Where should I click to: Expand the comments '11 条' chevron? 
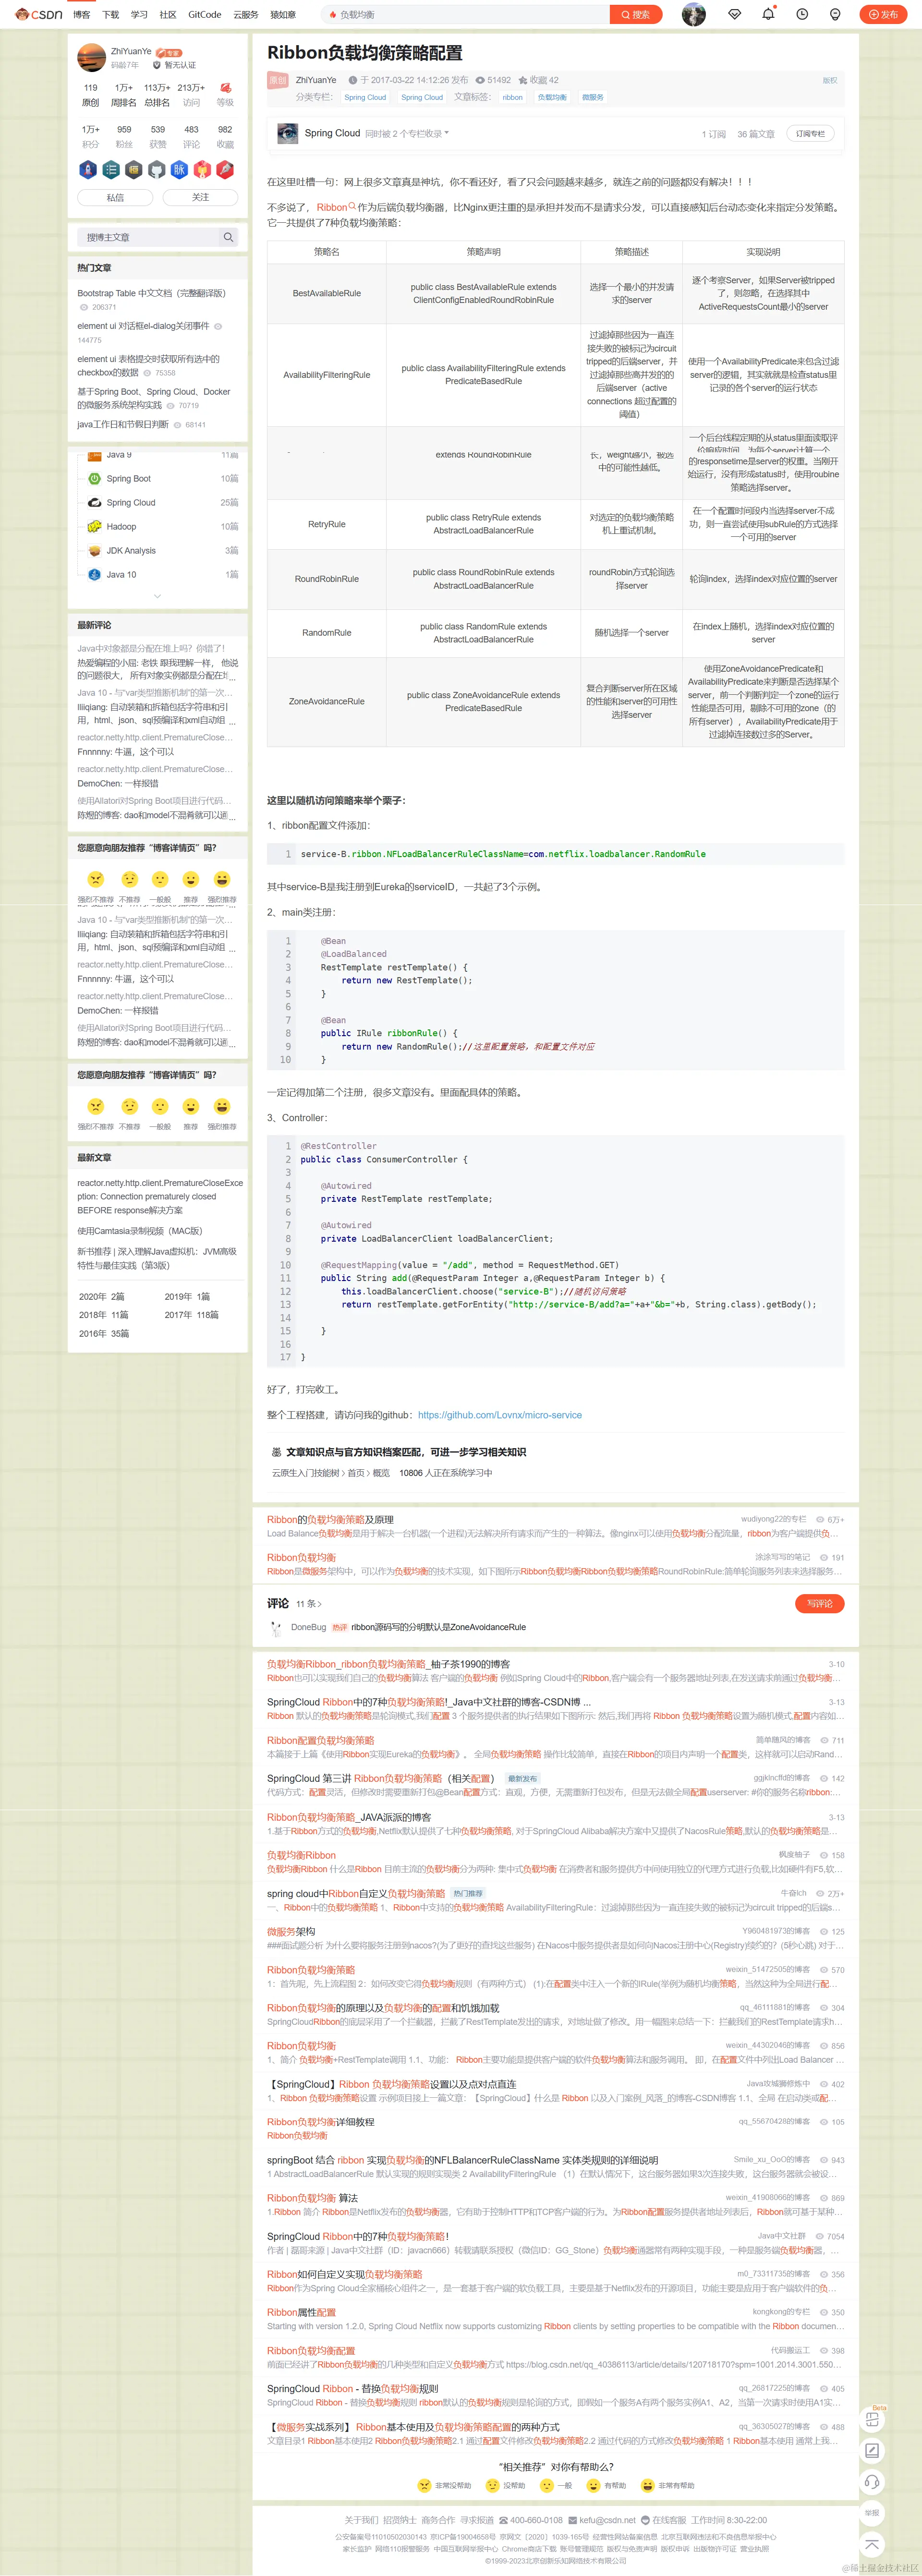tap(320, 1604)
